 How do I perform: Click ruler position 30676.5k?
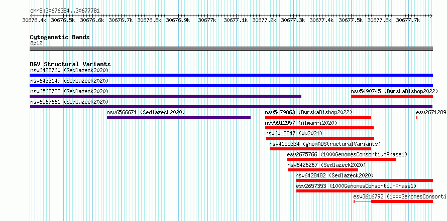(x=63, y=20)
